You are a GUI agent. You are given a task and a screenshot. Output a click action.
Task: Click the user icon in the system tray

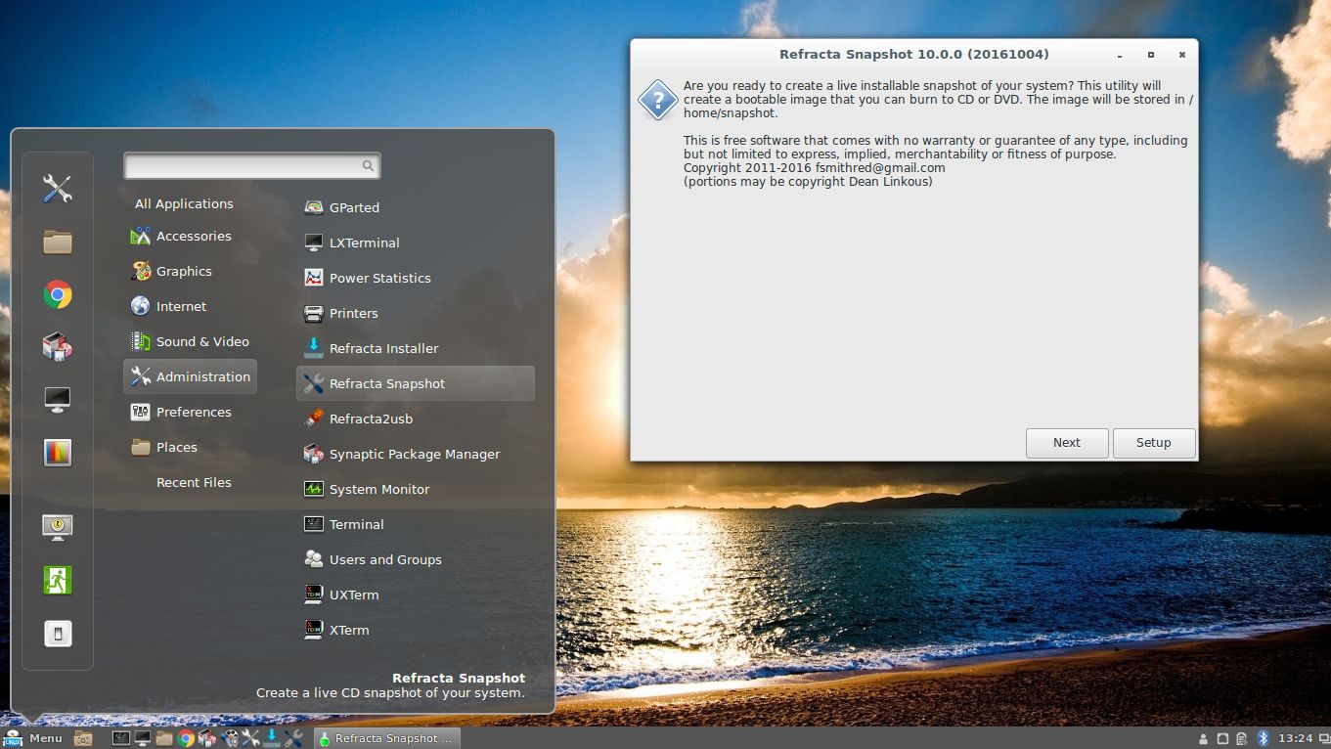click(x=1203, y=738)
